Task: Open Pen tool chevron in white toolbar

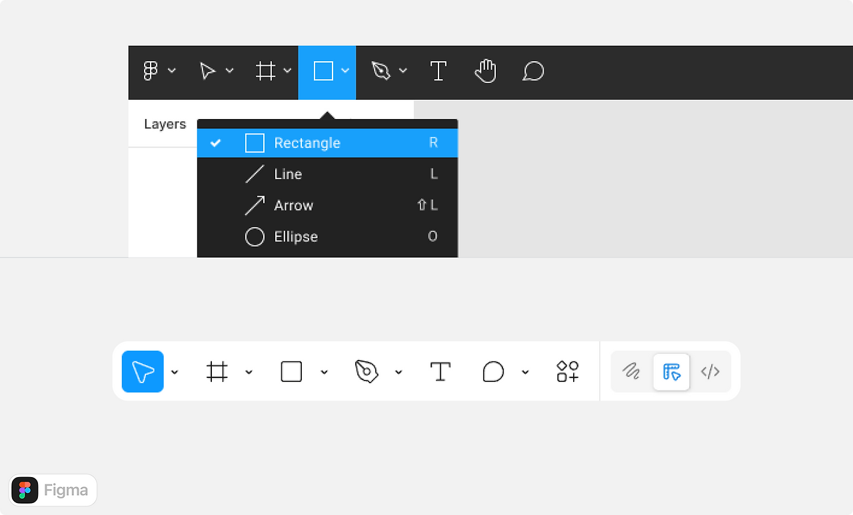Action: (399, 372)
